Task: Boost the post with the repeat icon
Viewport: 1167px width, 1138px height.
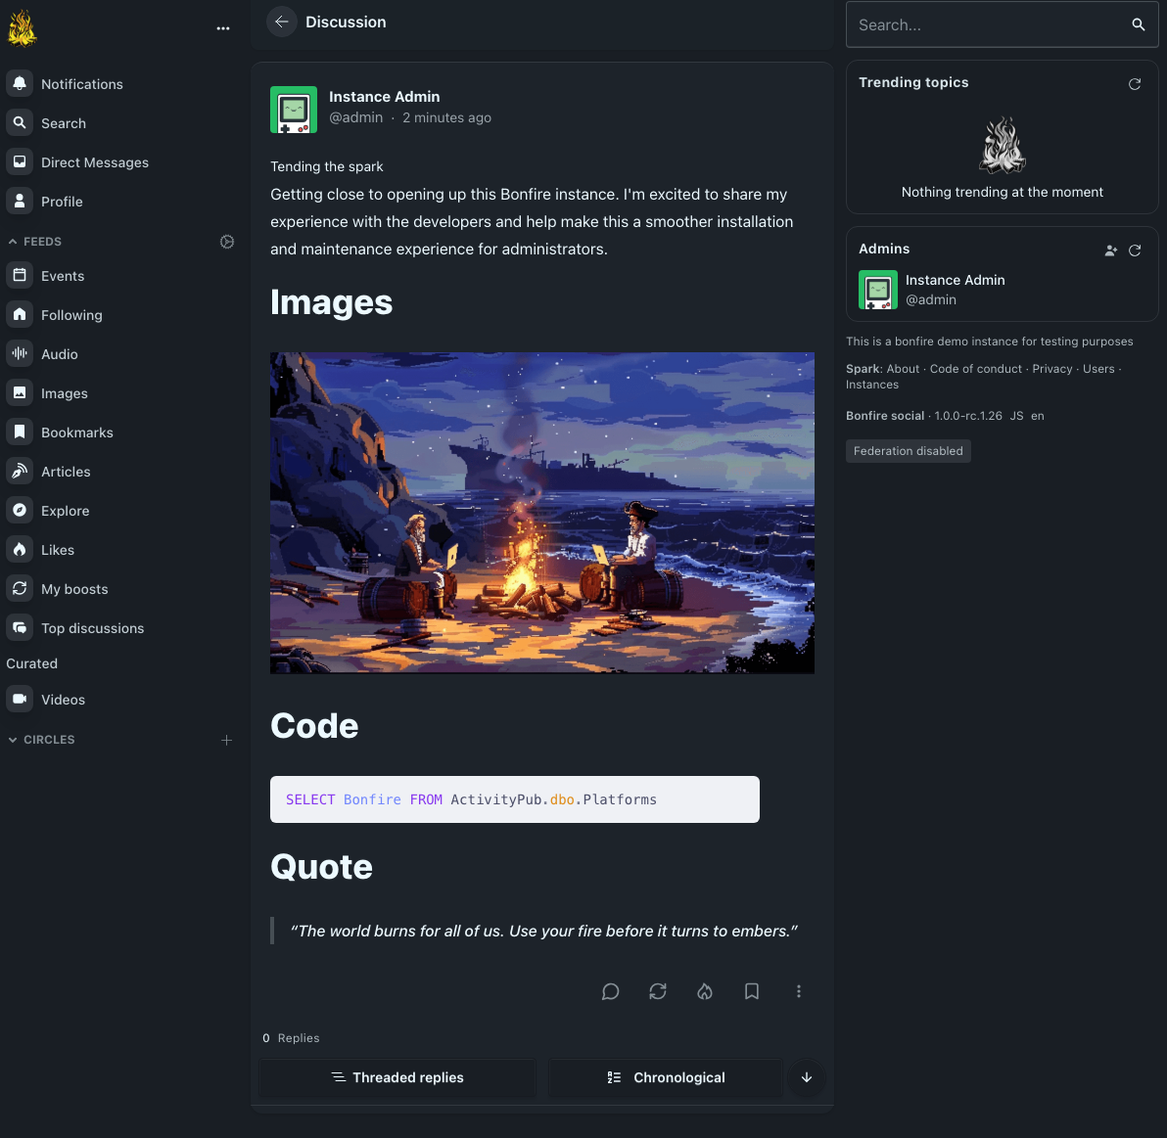Action: [658, 991]
